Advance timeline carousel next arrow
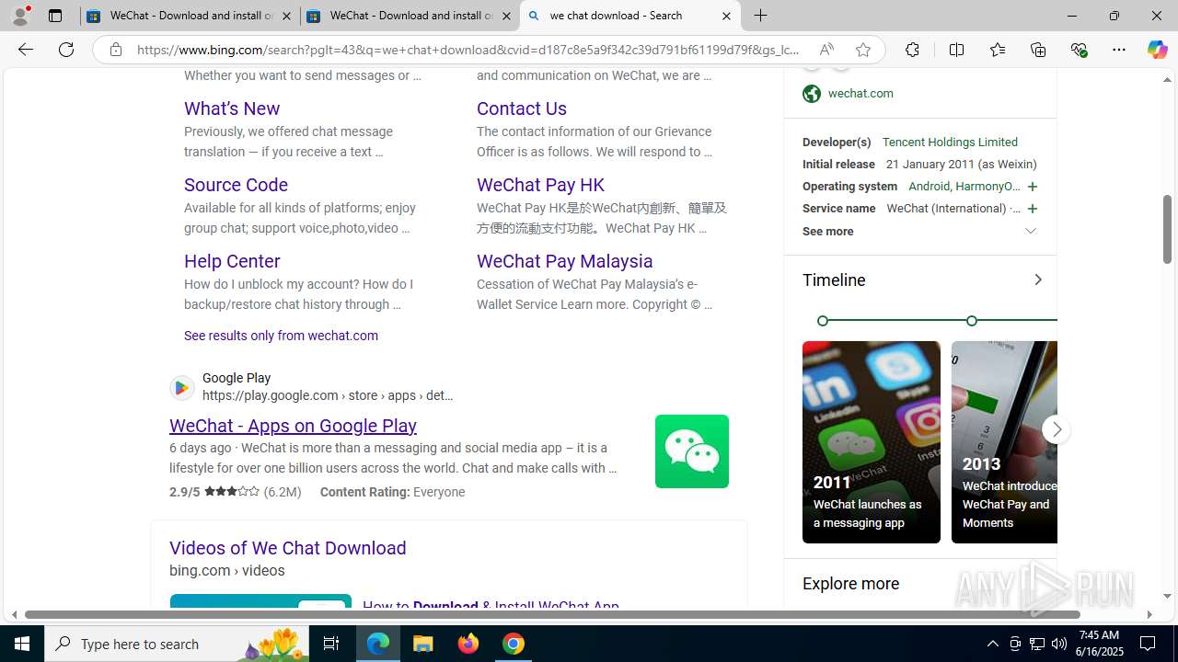 pos(1057,429)
